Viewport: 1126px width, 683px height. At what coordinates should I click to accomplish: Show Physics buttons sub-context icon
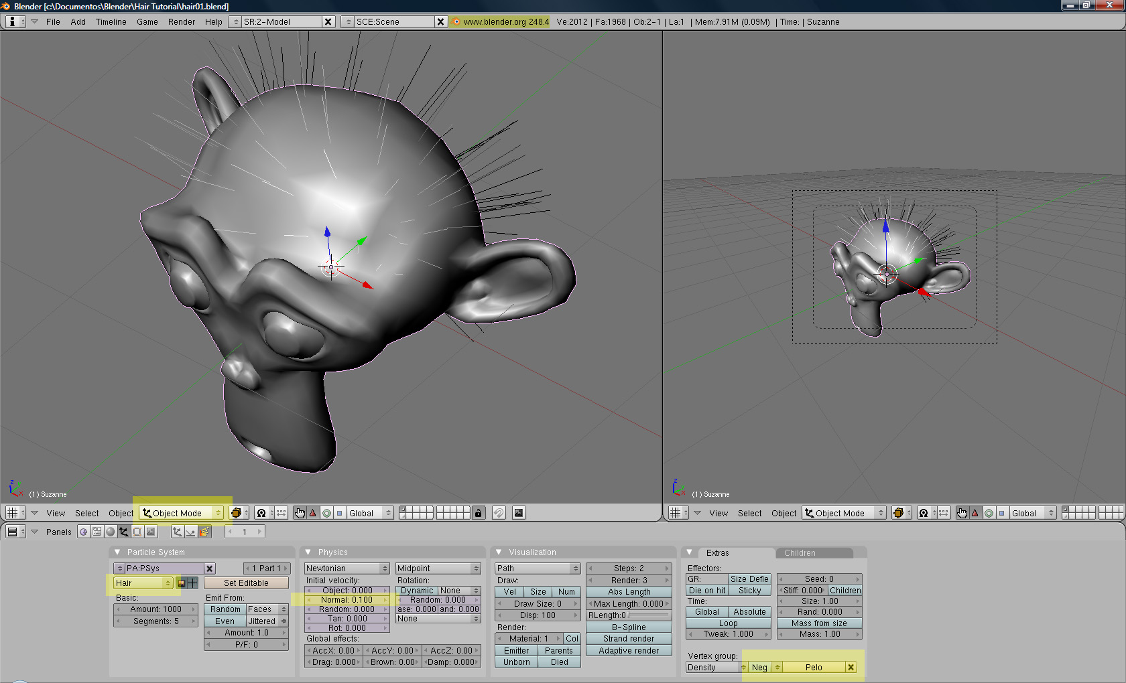click(190, 532)
